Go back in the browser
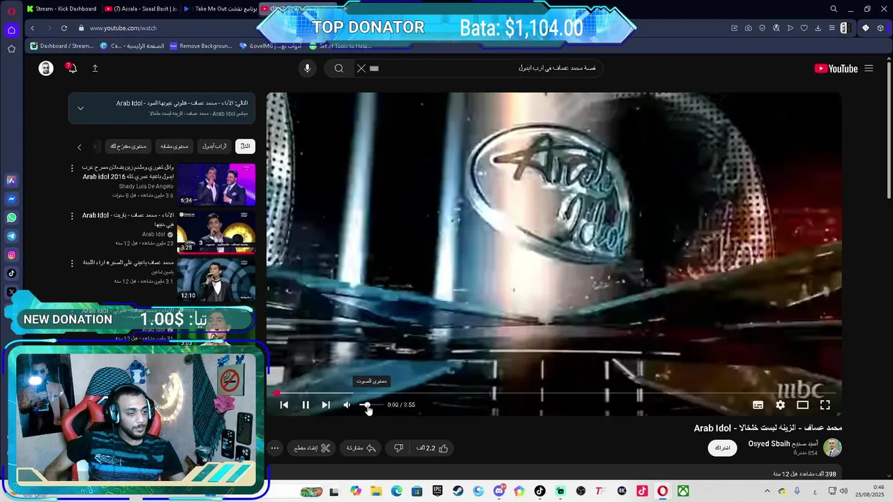The image size is (893, 502). coord(32,28)
